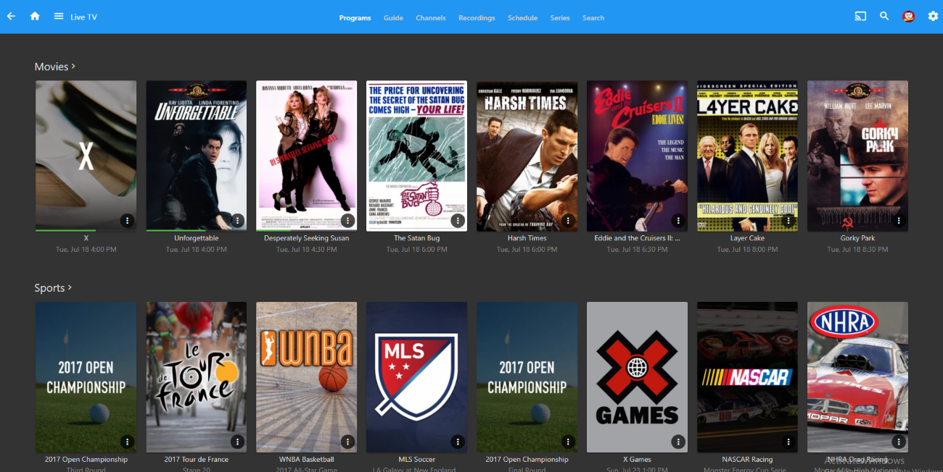Click the Unforgettable movie poster
Image resolution: width=943 pixels, height=472 pixels.
click(196, 156)
